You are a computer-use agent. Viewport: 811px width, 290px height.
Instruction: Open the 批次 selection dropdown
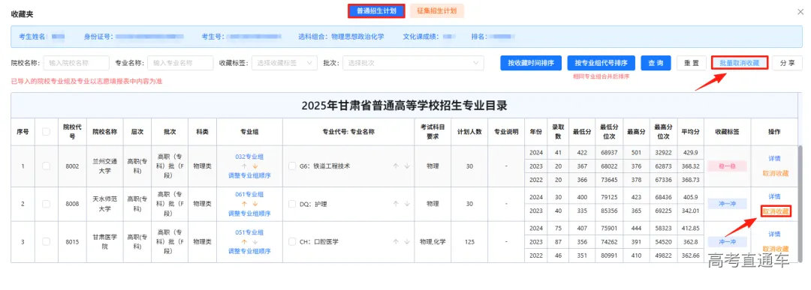click(413, 63)
